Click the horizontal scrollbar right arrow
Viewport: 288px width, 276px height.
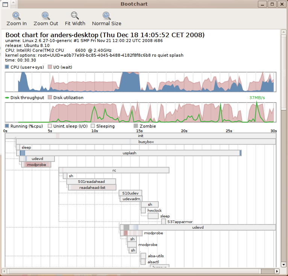point(277,271)
